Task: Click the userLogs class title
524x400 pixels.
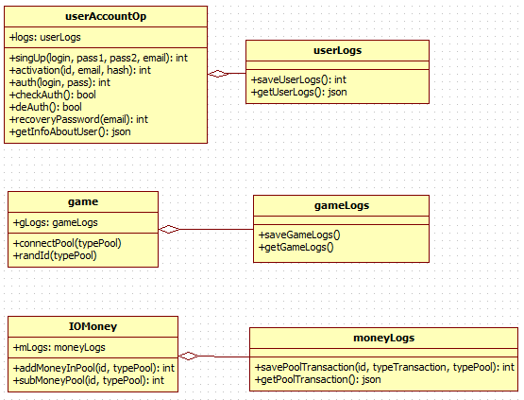Action: tap(337, 50)
